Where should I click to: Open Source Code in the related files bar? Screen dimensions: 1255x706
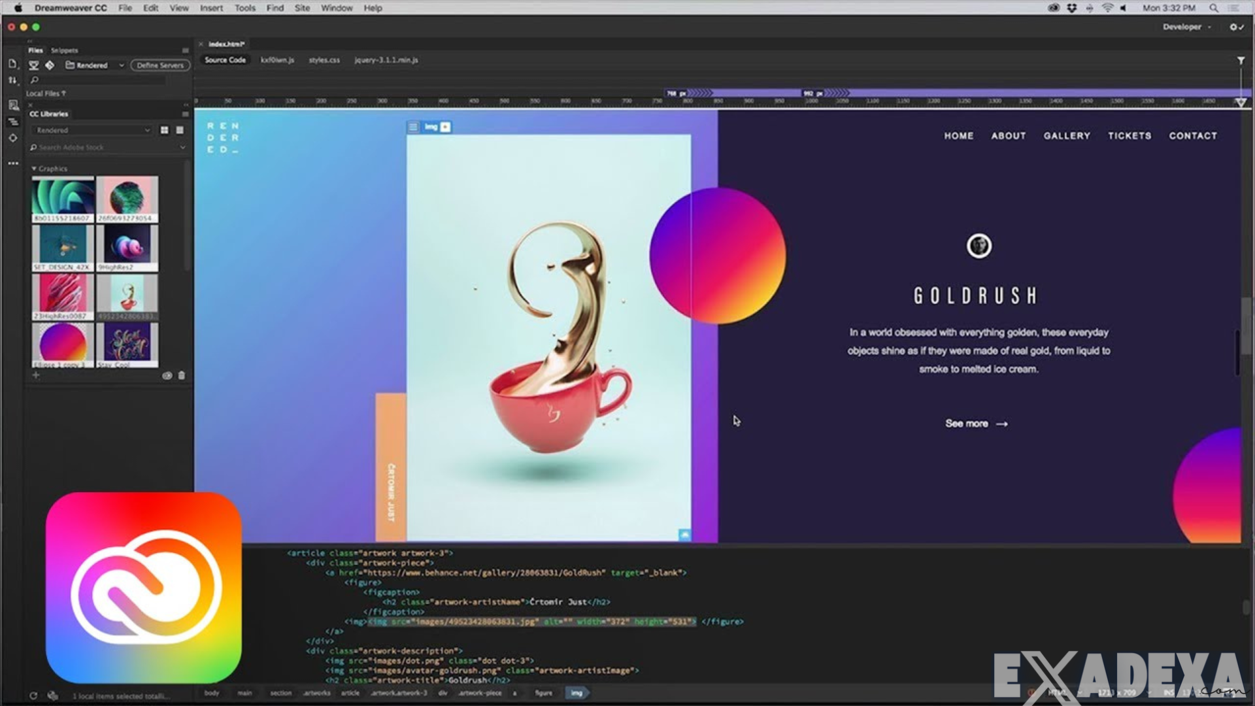(x=224, y=59)
